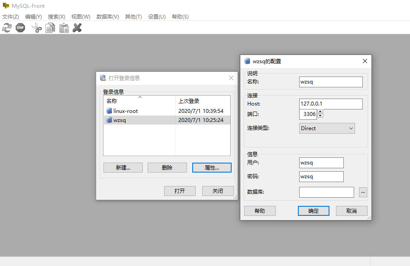Click the database browse ... button
The image size is (410, 266).
(x=363, y=192)
